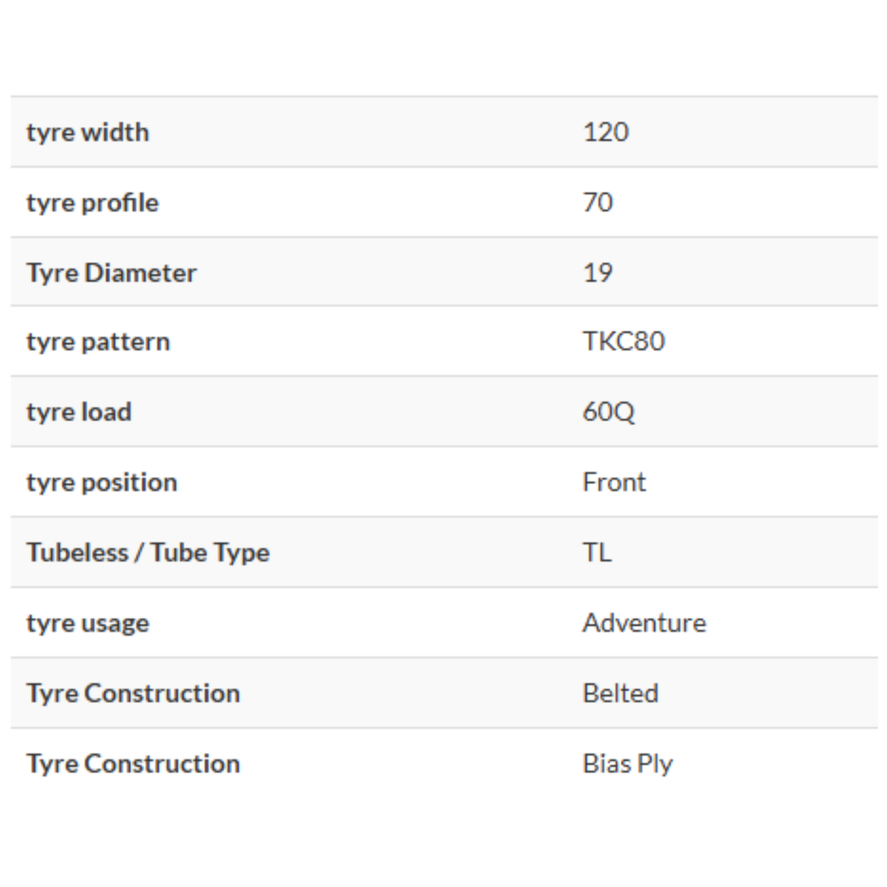
Task: Select the tyre width value 120
Action: 605,133
